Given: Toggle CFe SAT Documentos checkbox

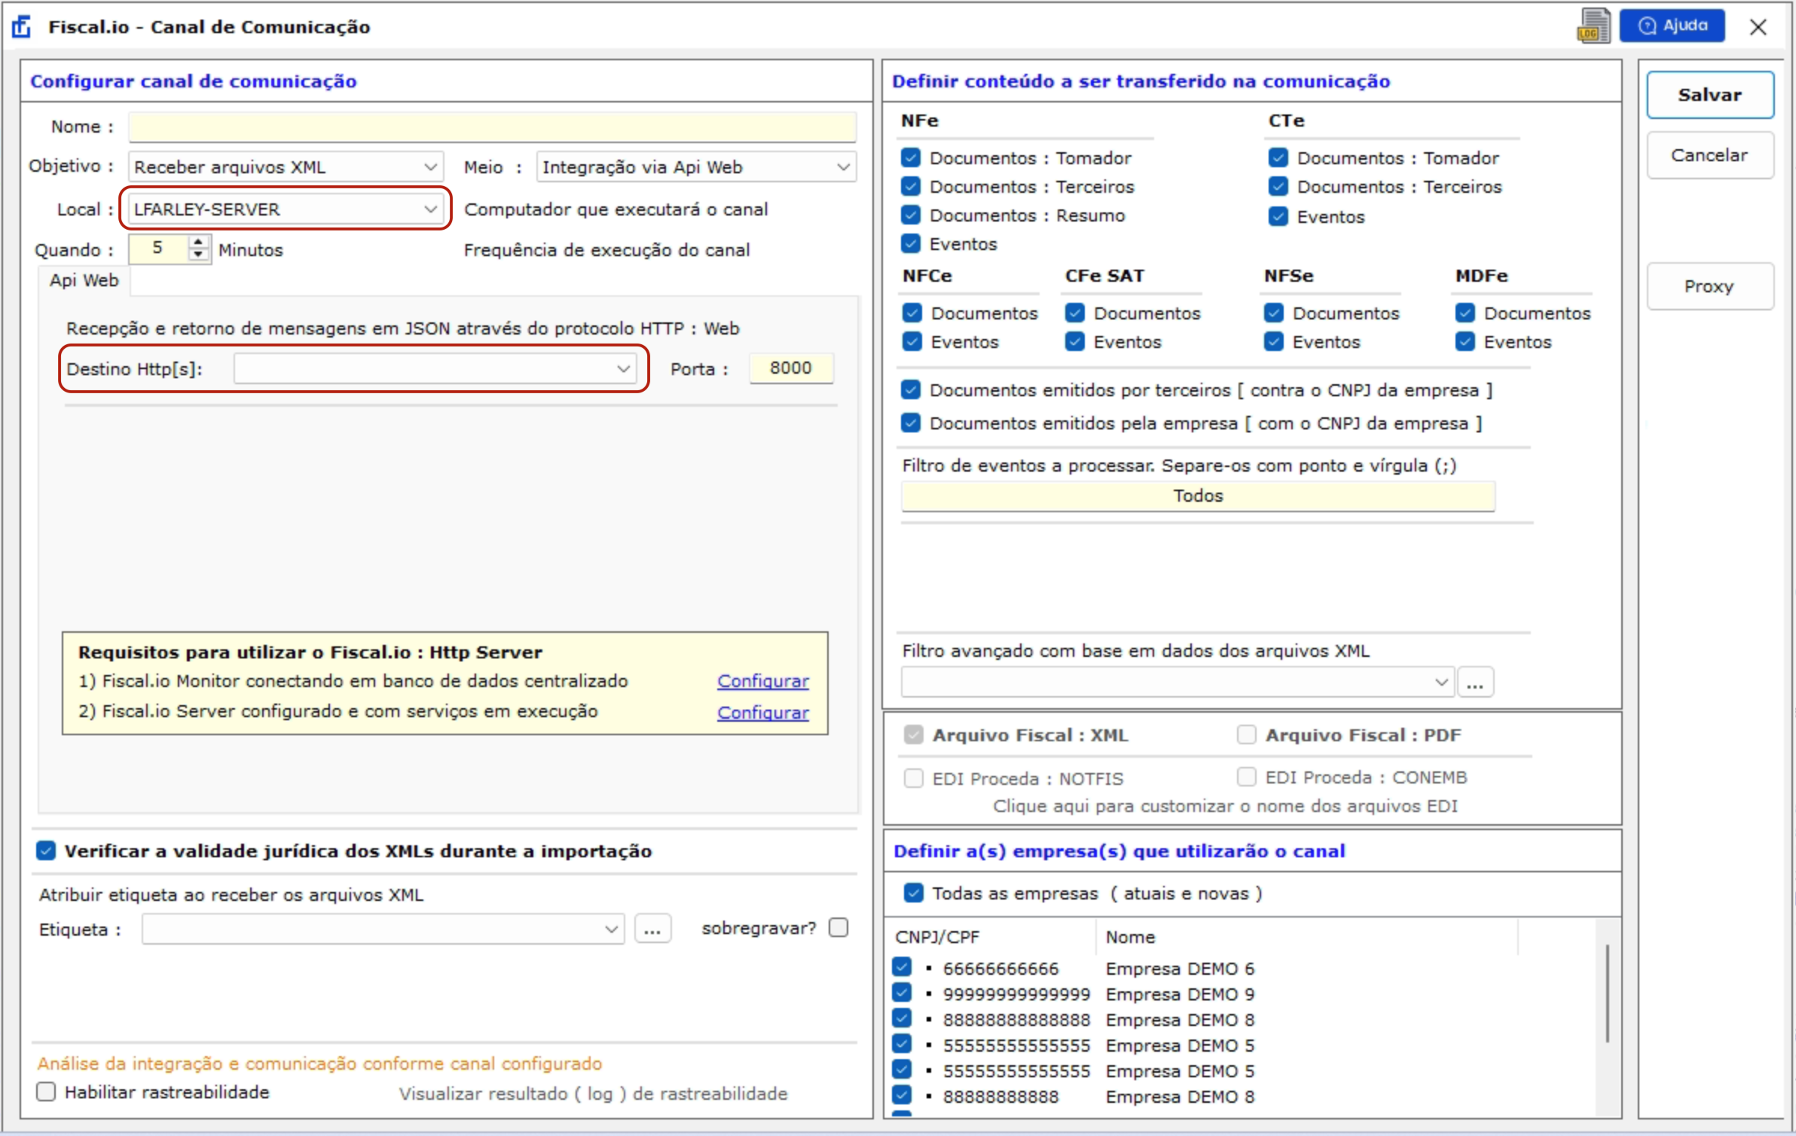Looking at the screenshot, I should point(1075,313).
